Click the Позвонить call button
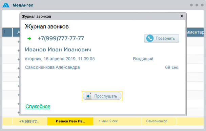This screenshot has height=131, width=206. point(162,38)
